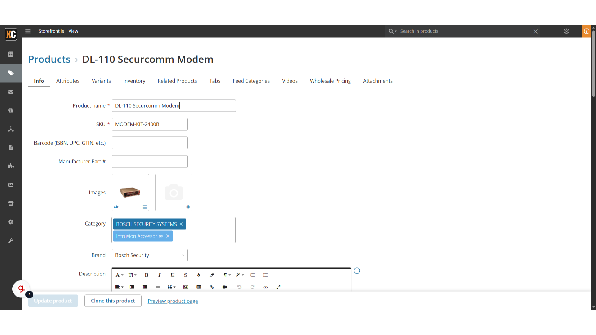Open the text color droplet picker
Image resolution: width=596 pixels, height=335 pixels.
(199, 275)
